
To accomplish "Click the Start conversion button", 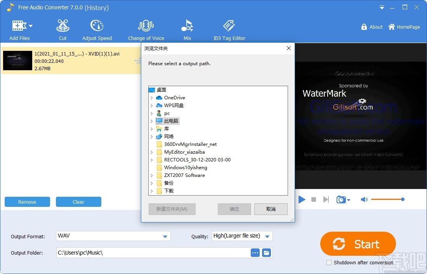I will click(x=358, y=244).
